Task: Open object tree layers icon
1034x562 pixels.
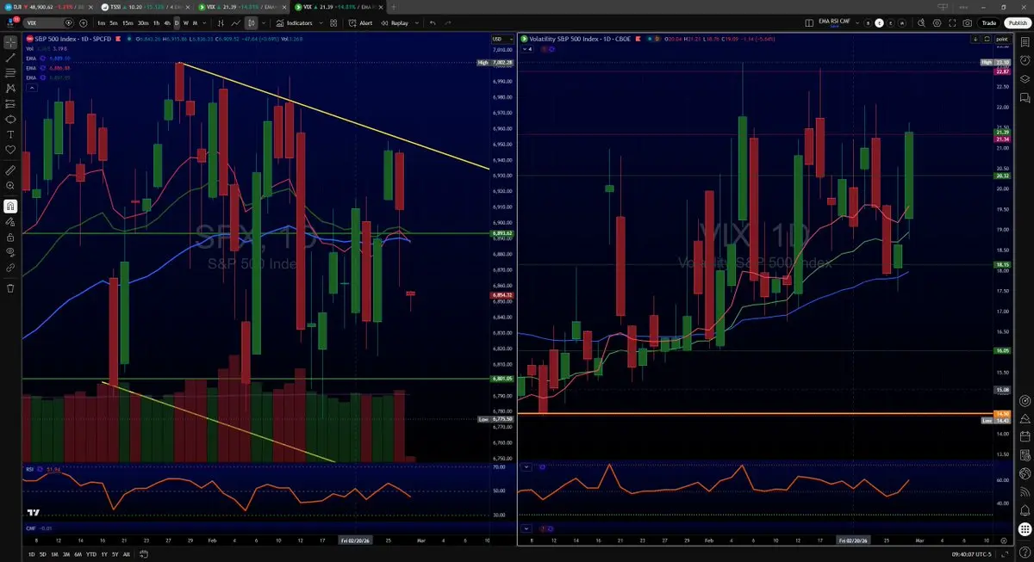Action: coord(1025,79)
